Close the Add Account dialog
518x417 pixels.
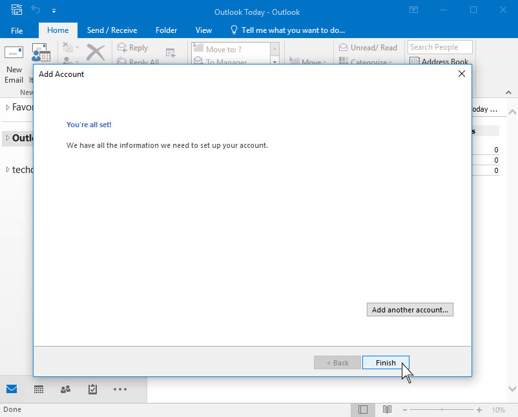point(462,74)
